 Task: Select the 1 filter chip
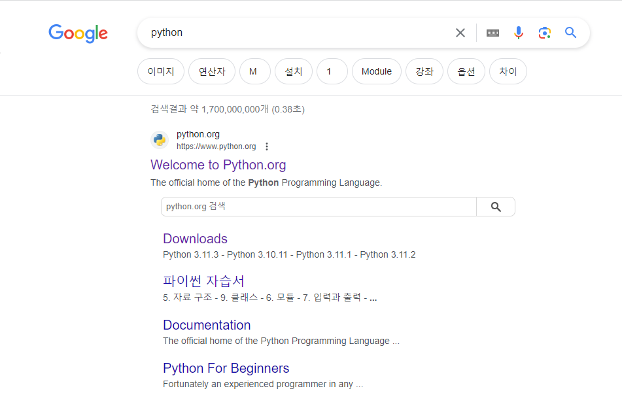click(x=332, y=71)
